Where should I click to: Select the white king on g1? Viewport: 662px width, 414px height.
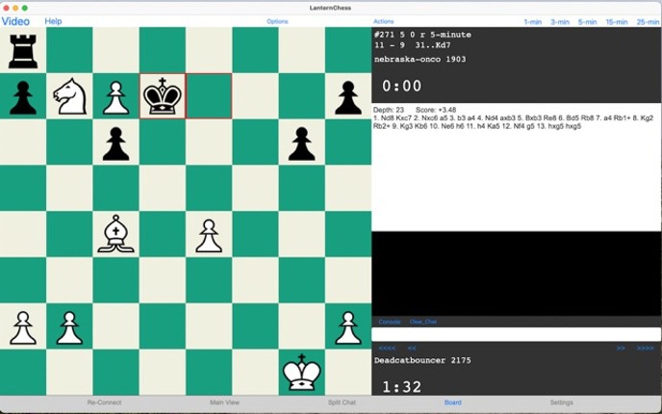click(x=301, y=373)
